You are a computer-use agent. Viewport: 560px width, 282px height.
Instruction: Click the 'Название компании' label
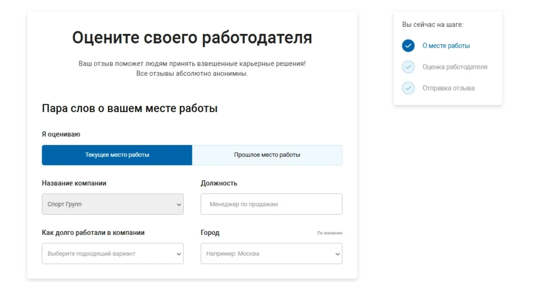[x=74, y=183]
